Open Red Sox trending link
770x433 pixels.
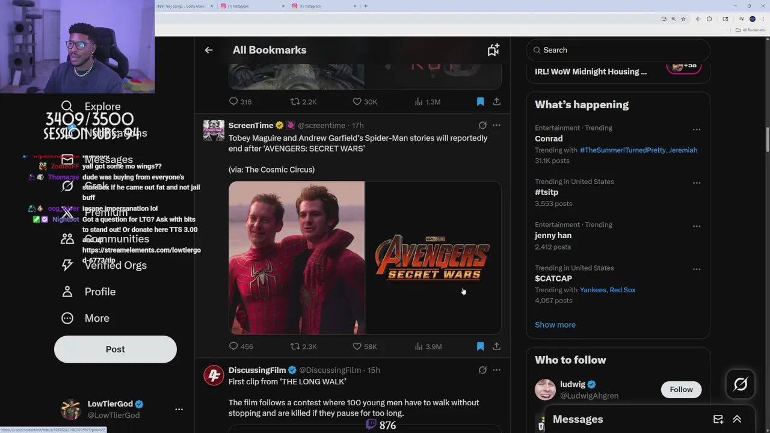623,290
